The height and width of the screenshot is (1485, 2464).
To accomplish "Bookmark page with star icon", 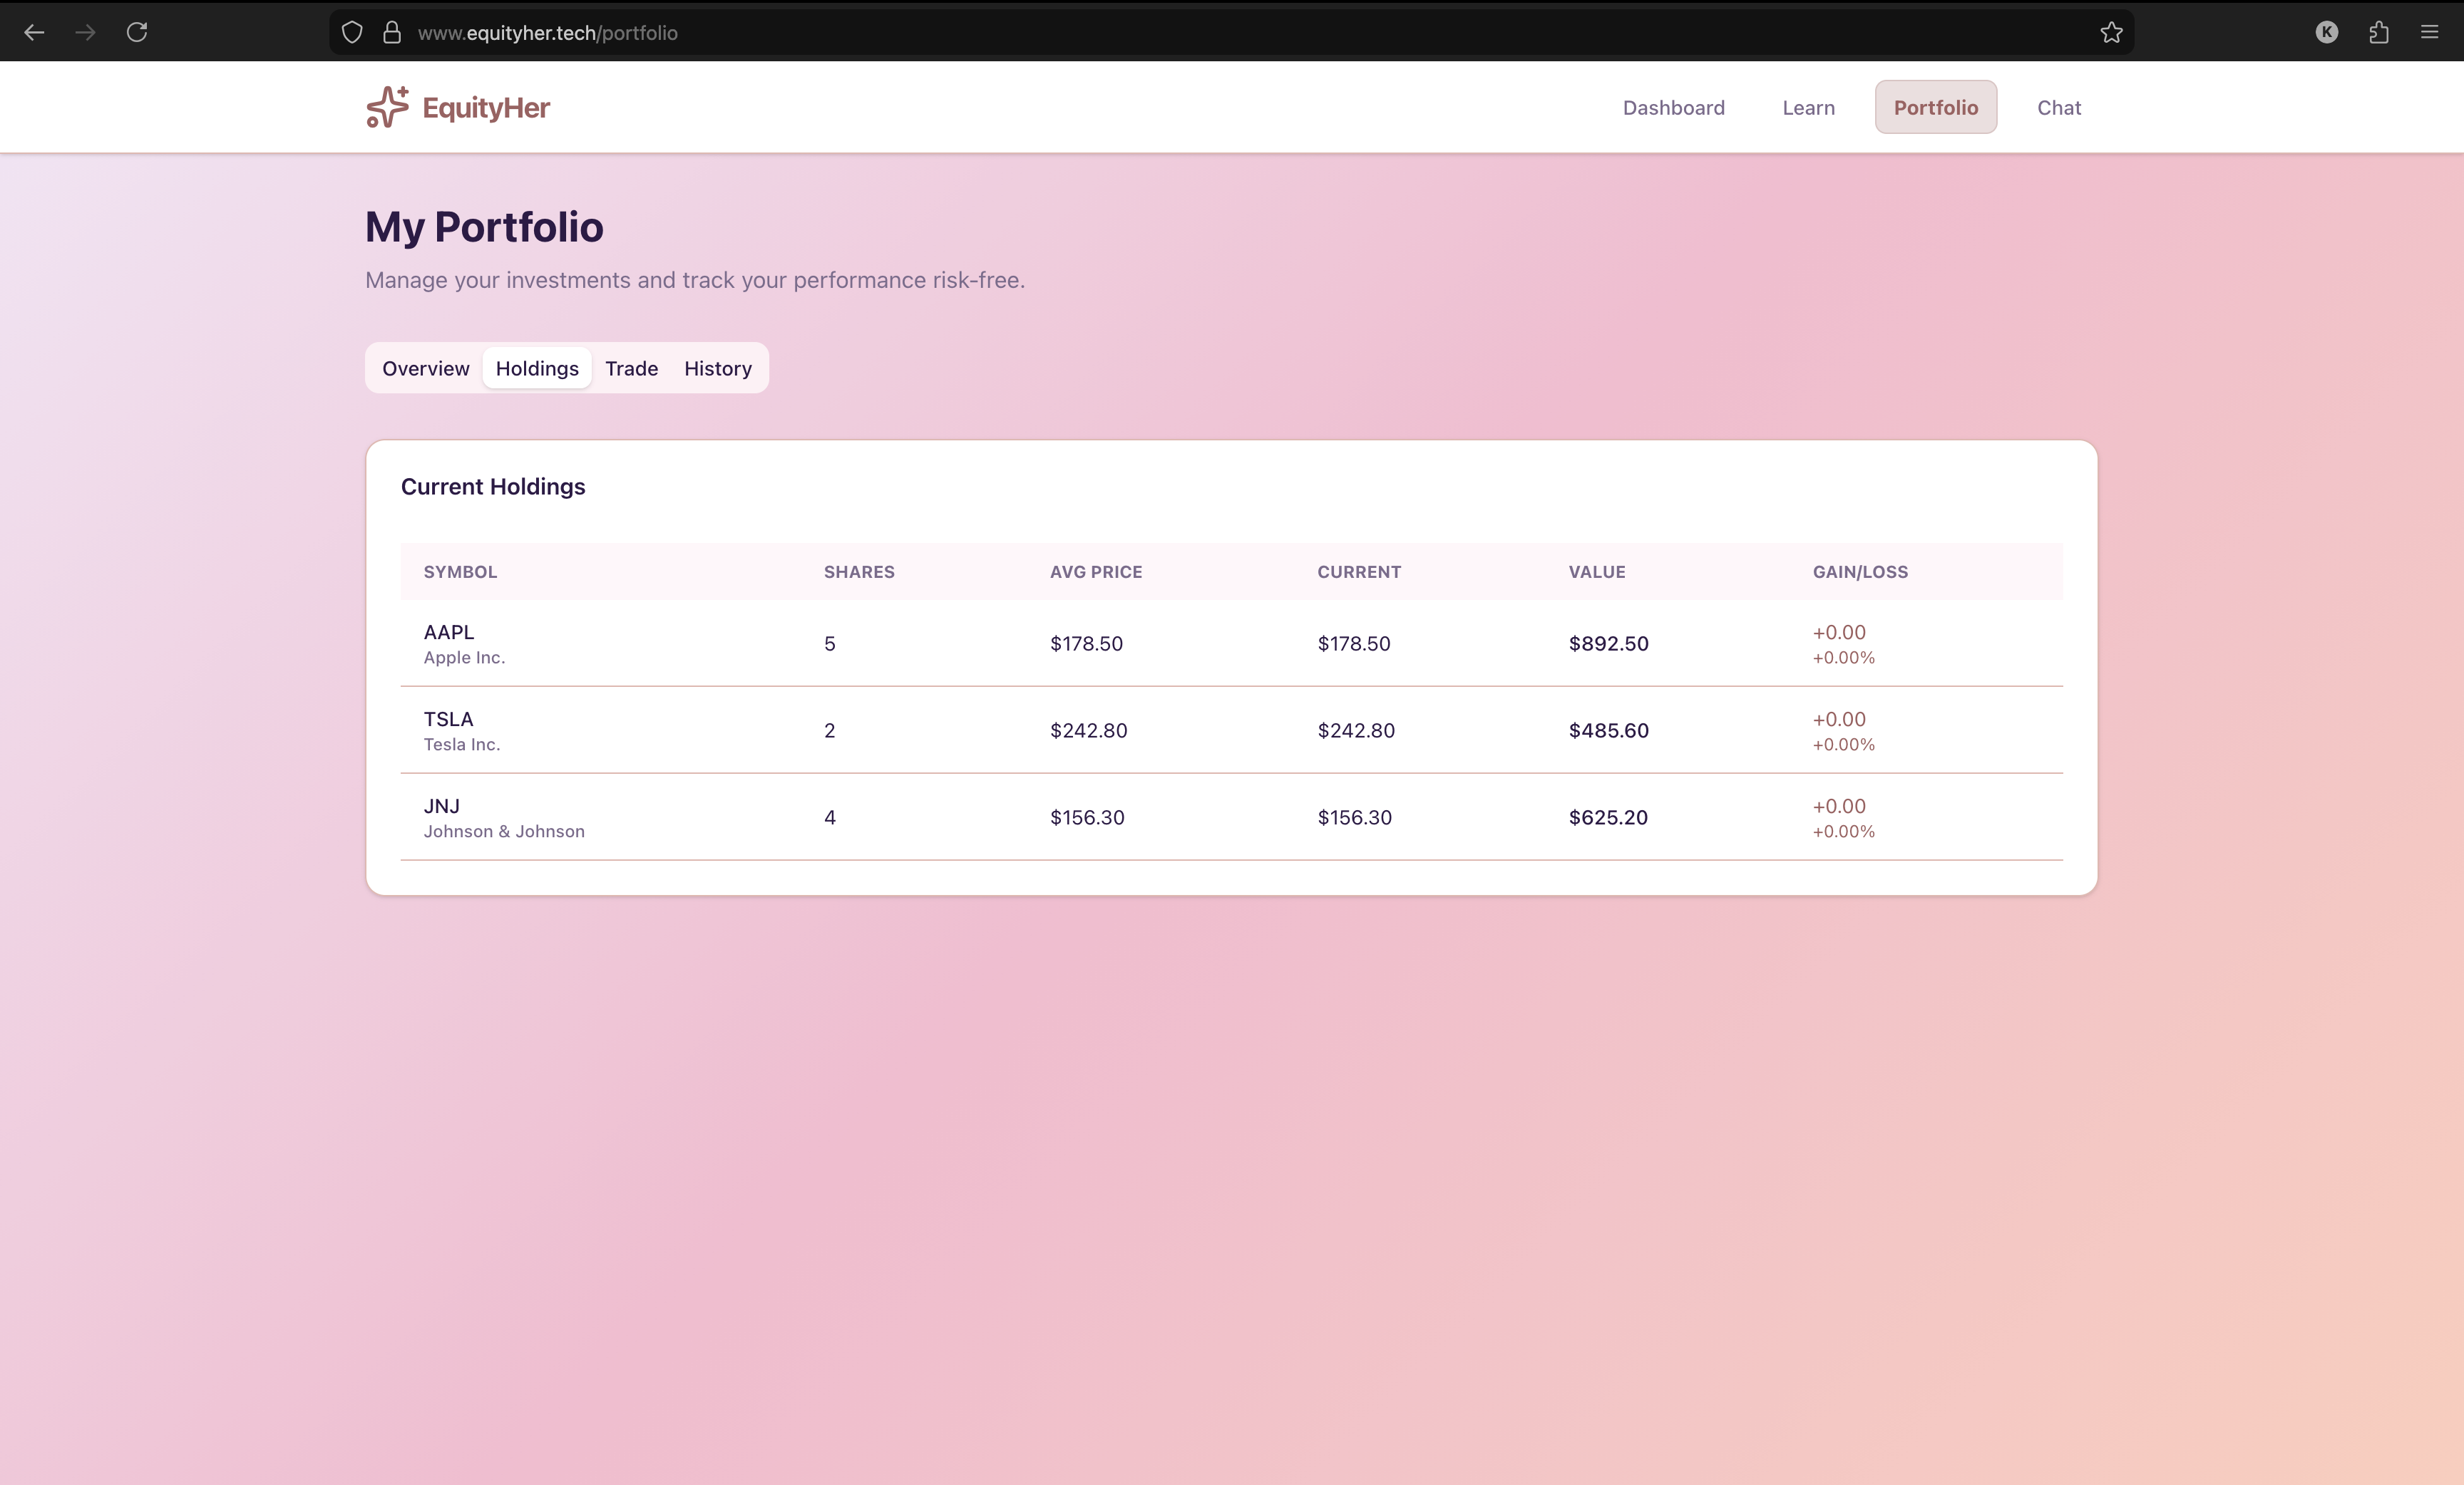I will [x=2111, y=32].
